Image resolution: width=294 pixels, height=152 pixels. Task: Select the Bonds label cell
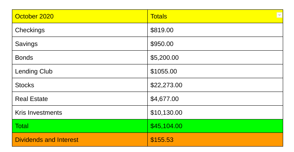pyautogui.click(x=24, y=58)
